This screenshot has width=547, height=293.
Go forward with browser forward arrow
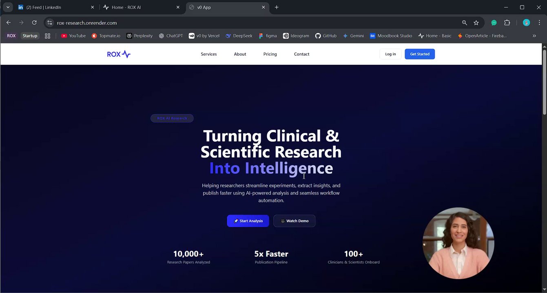21,23
